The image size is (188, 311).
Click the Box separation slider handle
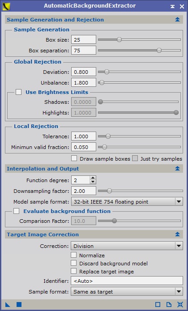pyautogui.click(x=159, y=51)
